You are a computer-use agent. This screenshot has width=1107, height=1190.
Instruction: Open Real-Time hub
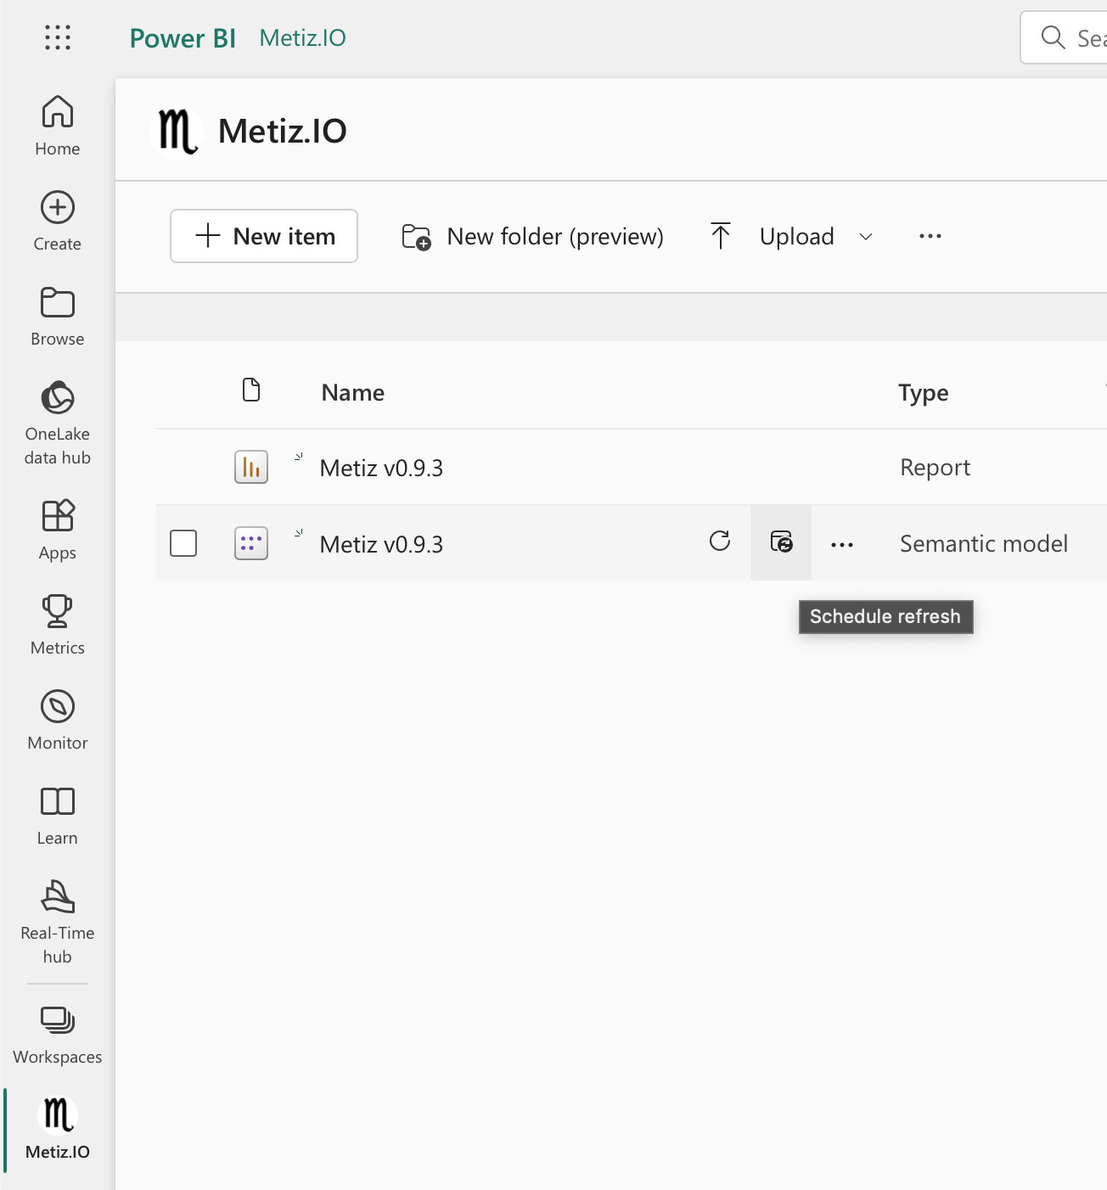(58, 921)
